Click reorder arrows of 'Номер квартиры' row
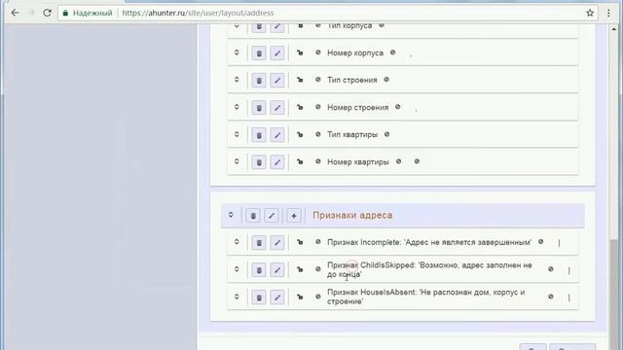 coord(237,161)
